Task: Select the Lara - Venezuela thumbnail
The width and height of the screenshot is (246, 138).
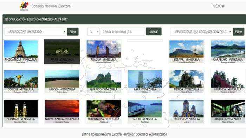Action: pyautogui.click(x=145, y=81)
